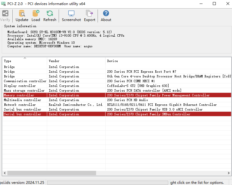This screenshot has height=185, width=232.
Task: Click the horizontal scrollbar thumb
Action: click(x=52, y=173)
